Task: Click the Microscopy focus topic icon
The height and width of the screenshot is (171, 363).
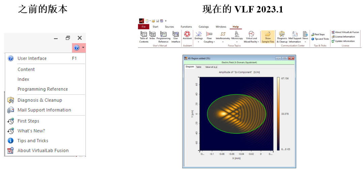Action: [x=237, y=35]
